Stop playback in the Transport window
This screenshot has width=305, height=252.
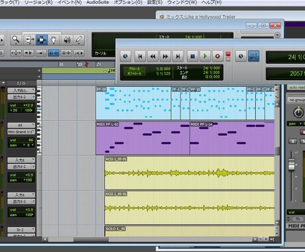pyautogui.click(x=192, y=56)
